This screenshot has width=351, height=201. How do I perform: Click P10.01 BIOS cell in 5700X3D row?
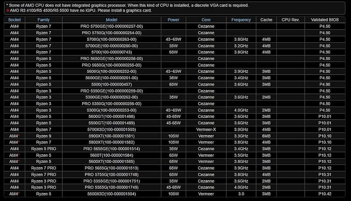[x=324, y=129]
